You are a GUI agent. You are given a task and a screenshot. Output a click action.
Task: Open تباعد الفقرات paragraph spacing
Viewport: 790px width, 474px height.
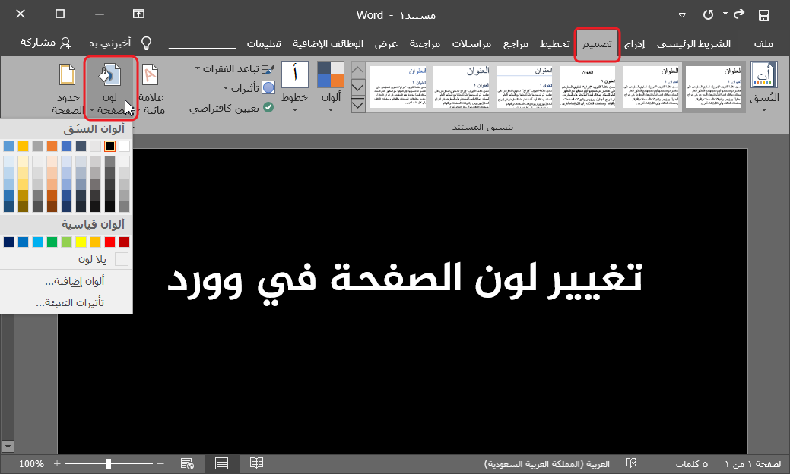click(x=235, y=68)
